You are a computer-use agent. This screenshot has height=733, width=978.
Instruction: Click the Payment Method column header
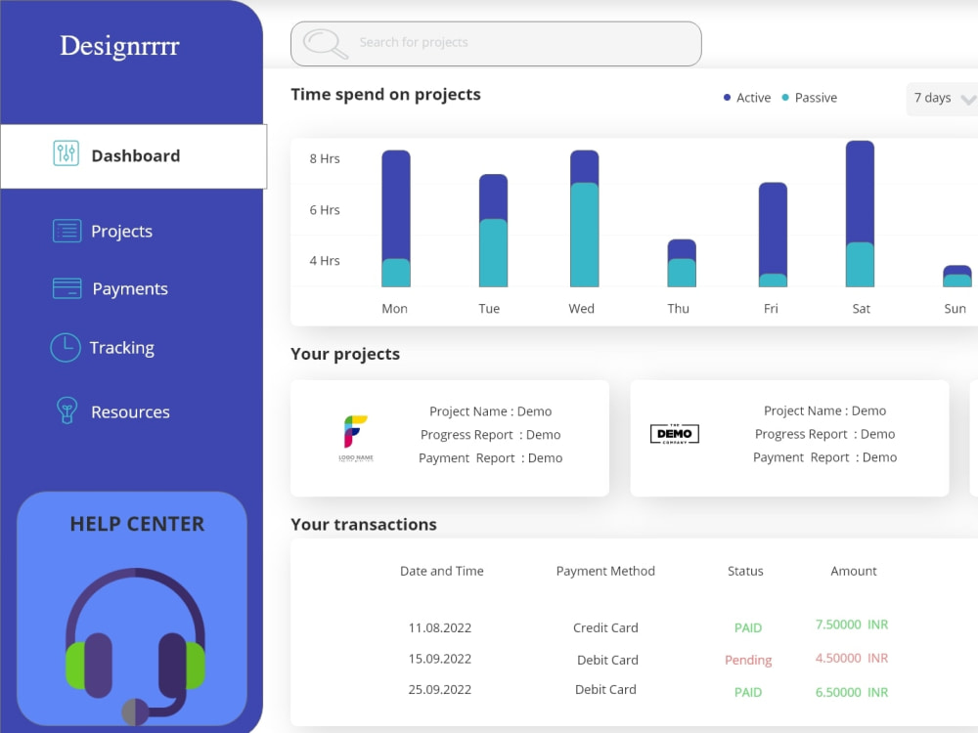605,571
